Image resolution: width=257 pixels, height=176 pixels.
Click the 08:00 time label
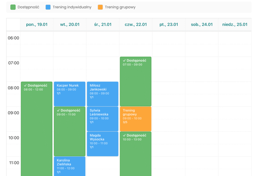(x=14, y=88)
